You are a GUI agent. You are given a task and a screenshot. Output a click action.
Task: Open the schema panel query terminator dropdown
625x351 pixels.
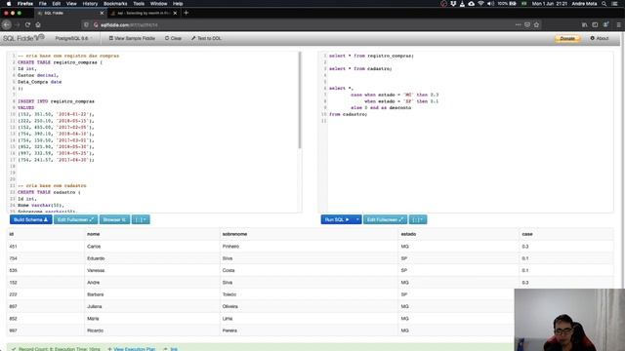(x=141, y=219)
